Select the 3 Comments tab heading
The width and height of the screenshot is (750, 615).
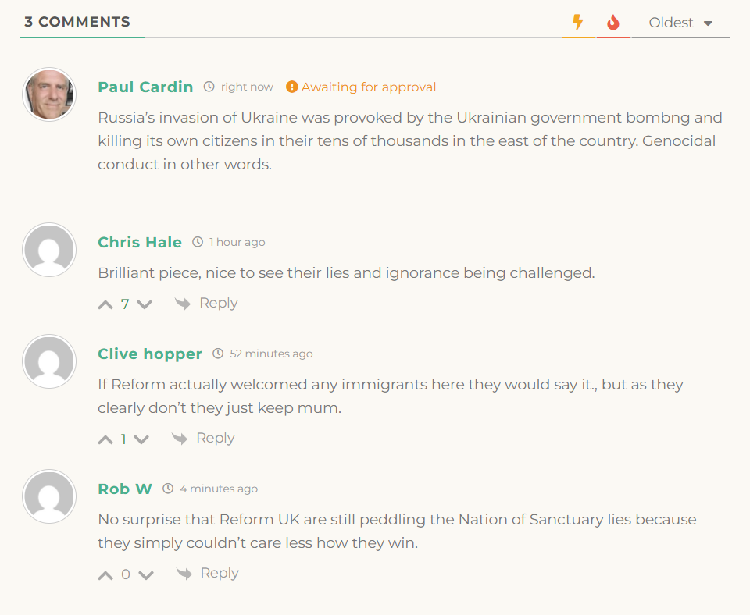click(77, 22)
